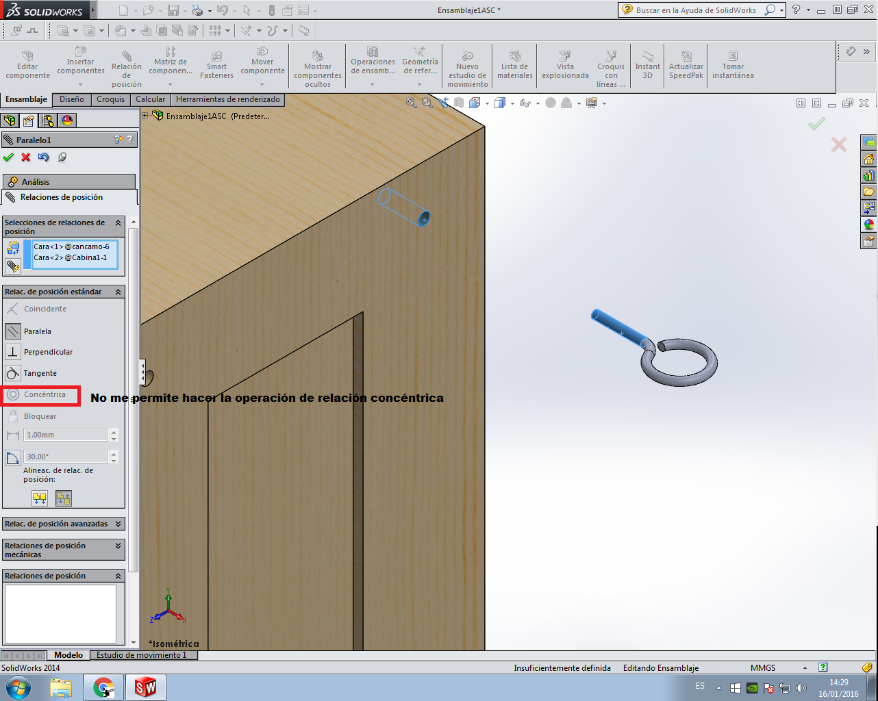Open Appearances color-ball icon in task pane

(x=869, y=225)
